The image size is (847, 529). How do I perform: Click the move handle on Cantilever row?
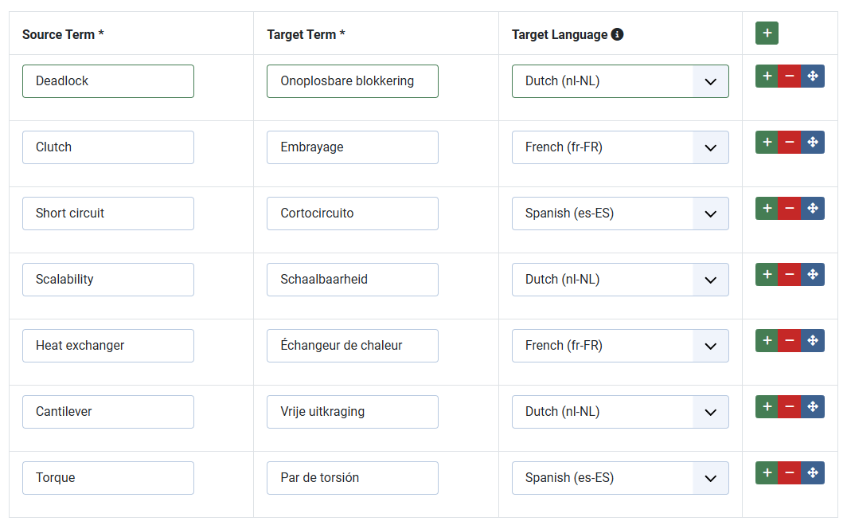click(x=813, y=407)
